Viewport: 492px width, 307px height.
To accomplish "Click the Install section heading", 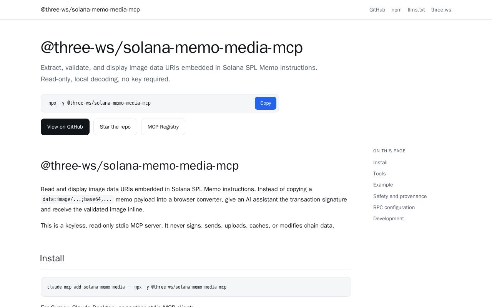I will [52, 258].
